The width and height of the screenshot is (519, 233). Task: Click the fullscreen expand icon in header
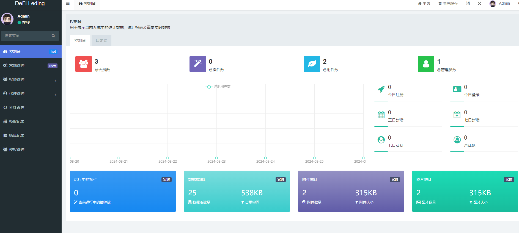pyautogui.click(x=479, y=3)
